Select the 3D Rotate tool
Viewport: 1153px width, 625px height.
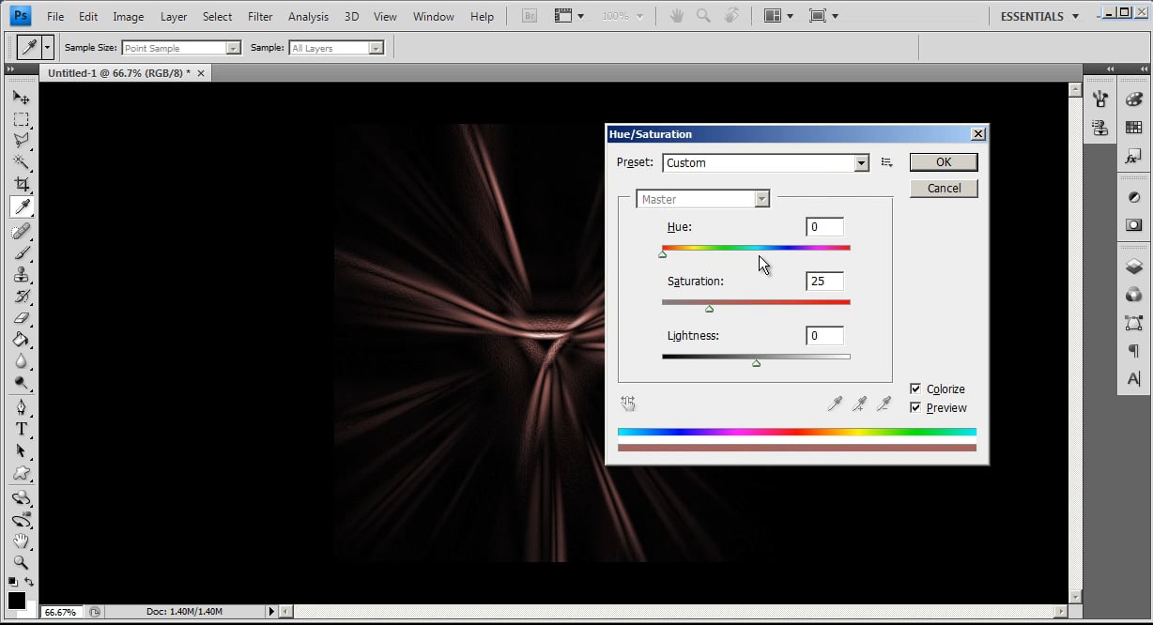pos(21,497)
